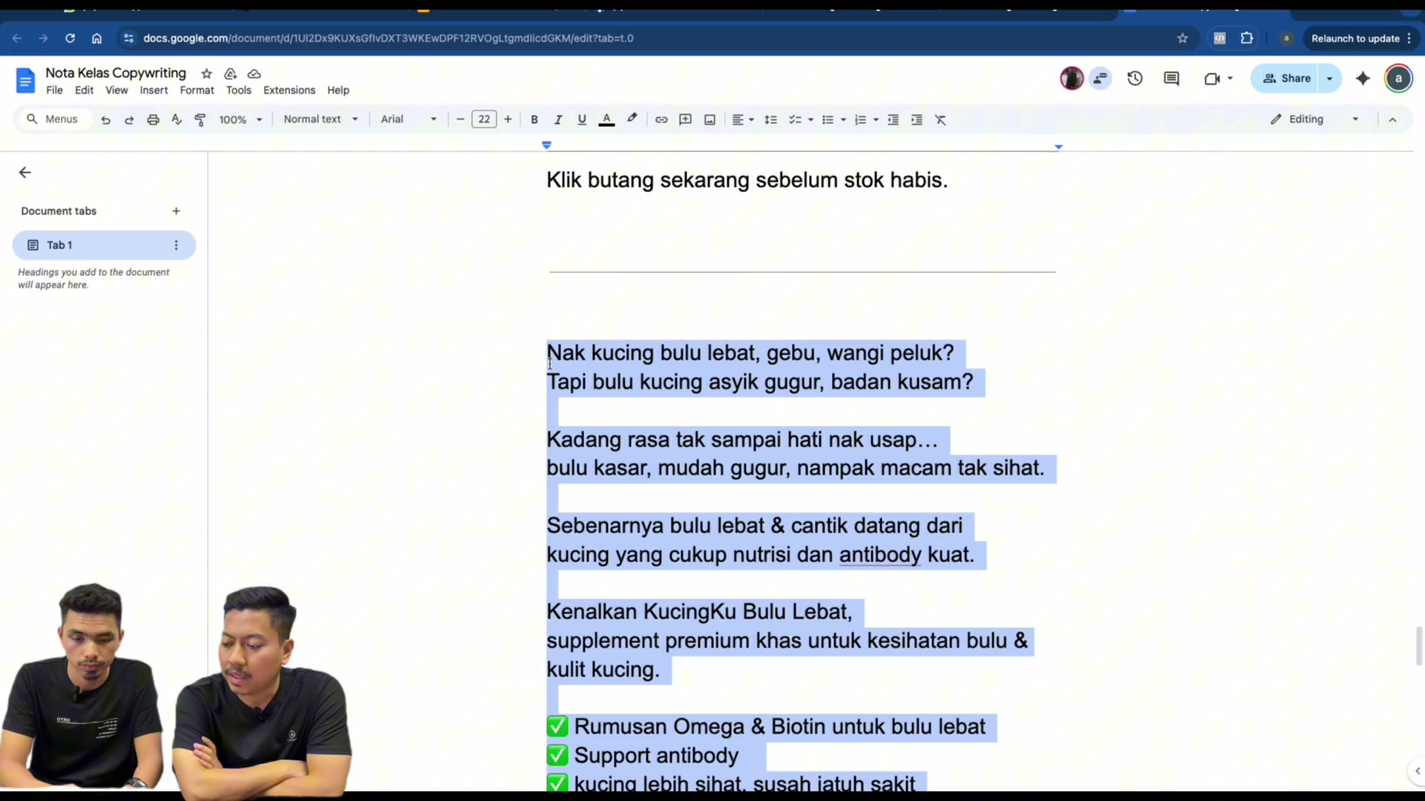Viewport: 1425px width, 801px height.
Task: Toggle italic formatting
Action: point(558,119)
